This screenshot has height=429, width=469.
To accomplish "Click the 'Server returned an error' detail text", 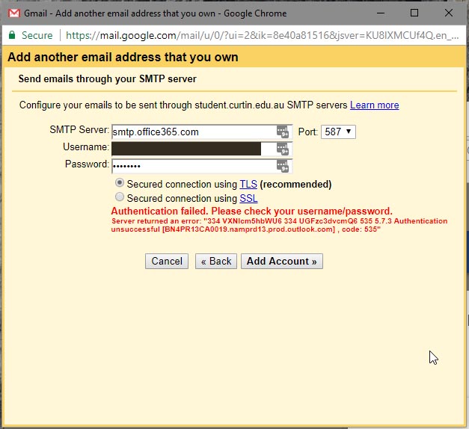I will 279,225.
